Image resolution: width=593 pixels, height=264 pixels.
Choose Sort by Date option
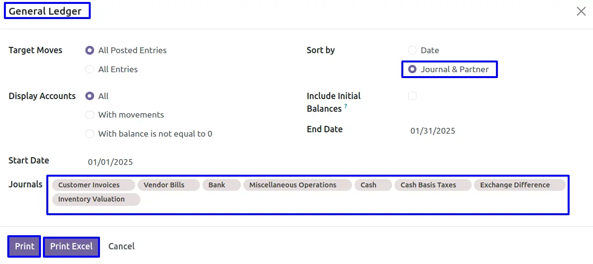pyautogui.click(x=413, y=50)
